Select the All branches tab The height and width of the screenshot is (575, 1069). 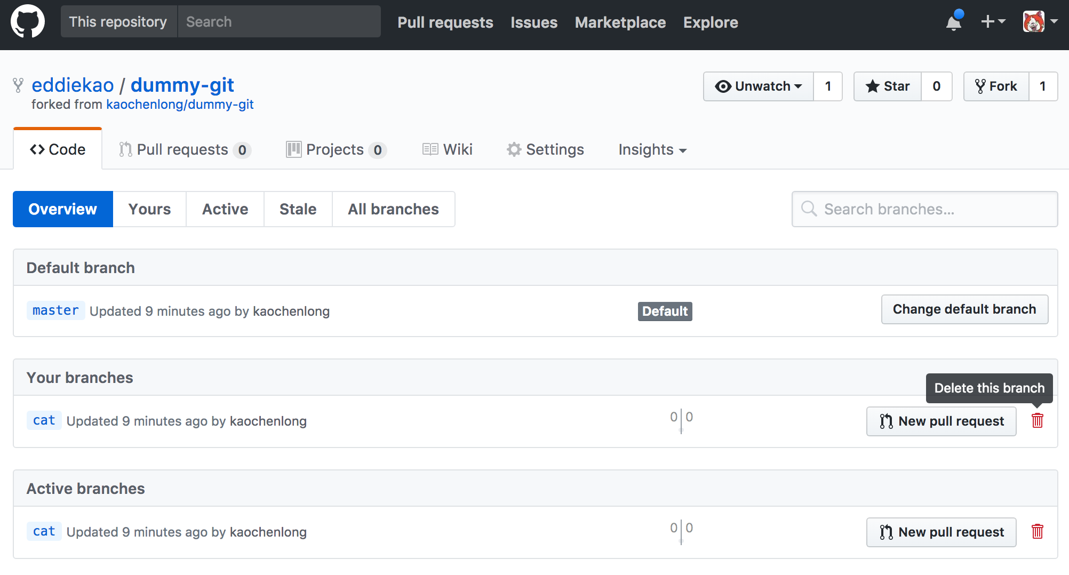pyautogui.click(x=393, y=209)
